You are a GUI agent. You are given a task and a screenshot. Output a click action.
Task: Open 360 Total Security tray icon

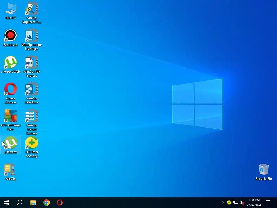click(229, 203)
